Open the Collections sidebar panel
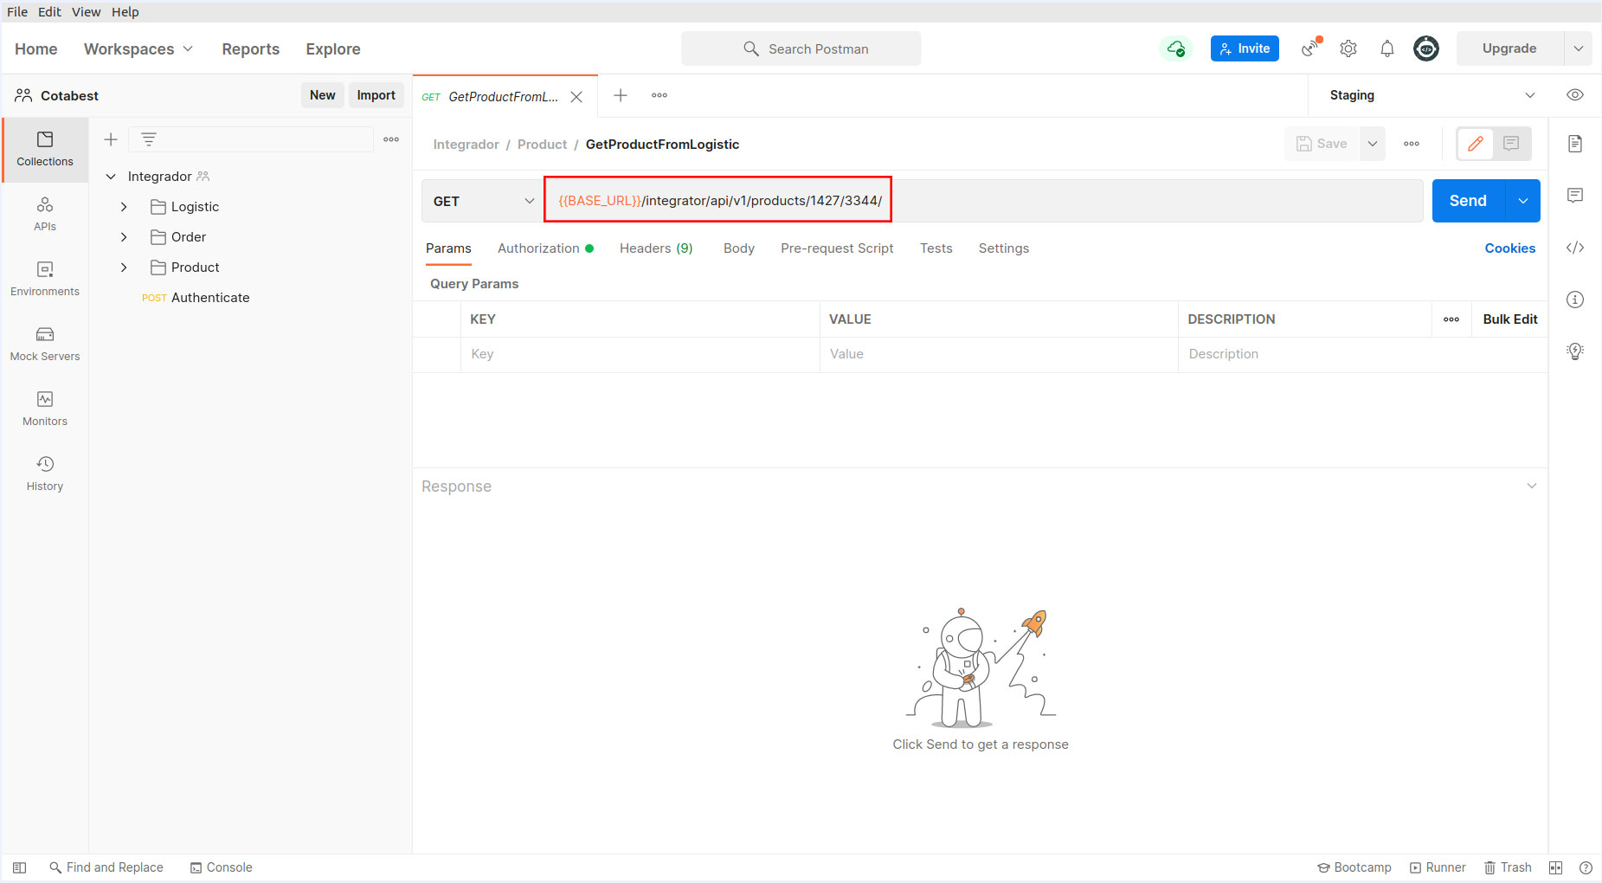This screenshot has width=1602, height=883. pos(45,150)
